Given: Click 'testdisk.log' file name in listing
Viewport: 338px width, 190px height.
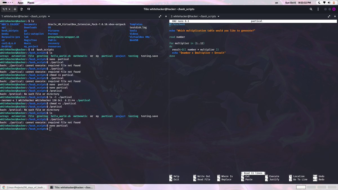Looking at the screenshot, I should point(138,28).
